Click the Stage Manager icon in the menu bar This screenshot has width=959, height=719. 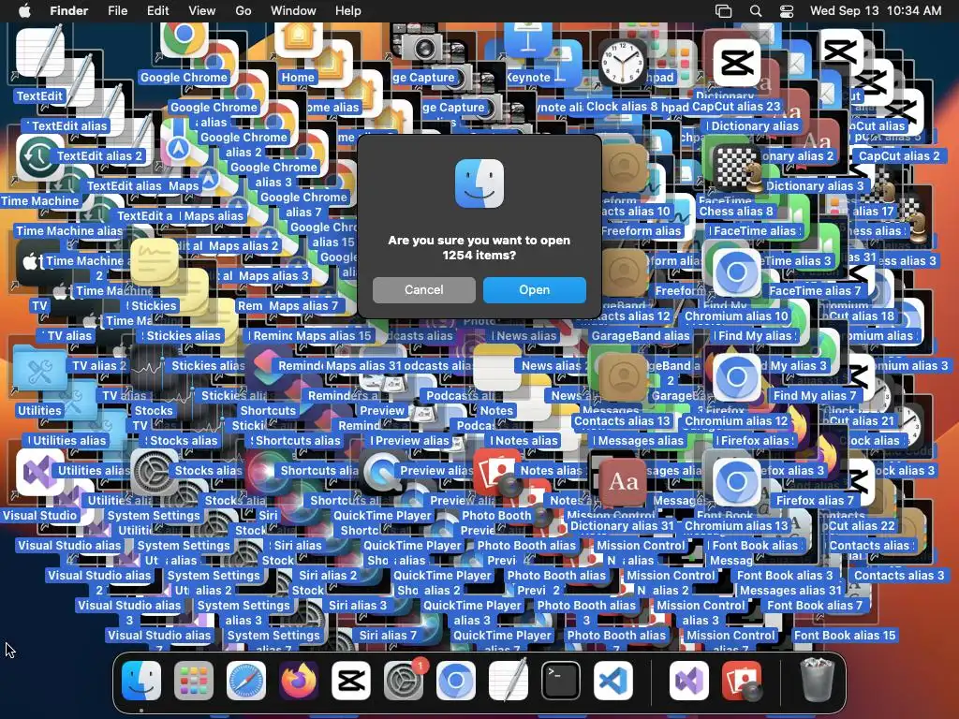[724, 10]
